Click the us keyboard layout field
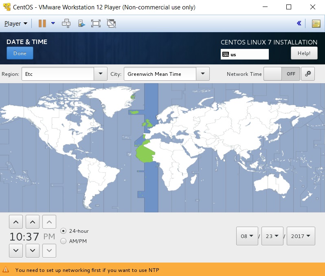 click(x=244, y=54)
